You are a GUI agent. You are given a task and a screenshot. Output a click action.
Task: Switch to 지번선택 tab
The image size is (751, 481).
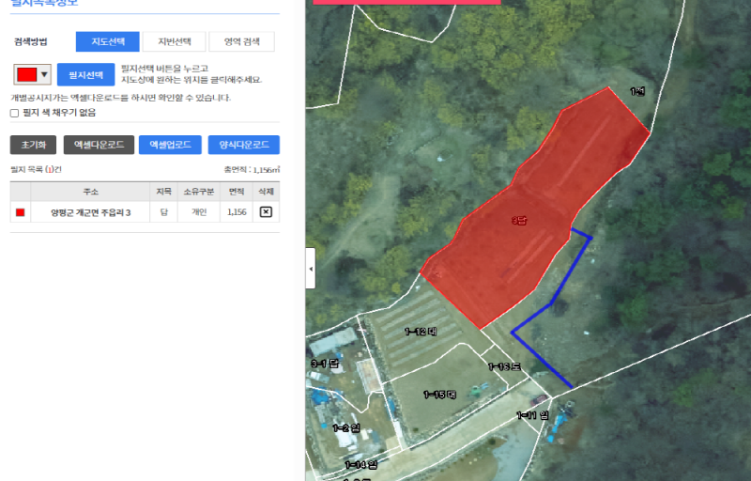click(x=175, y=41)
